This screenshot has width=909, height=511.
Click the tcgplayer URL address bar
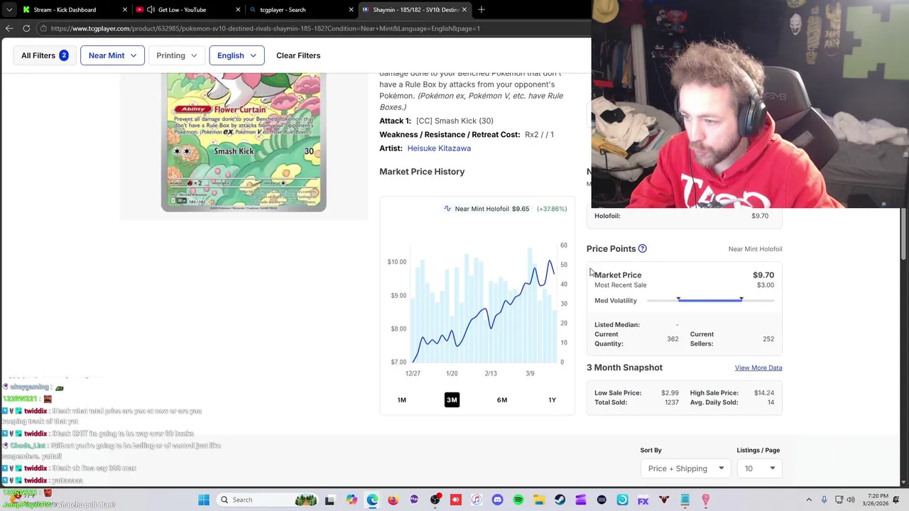(312, 28)
